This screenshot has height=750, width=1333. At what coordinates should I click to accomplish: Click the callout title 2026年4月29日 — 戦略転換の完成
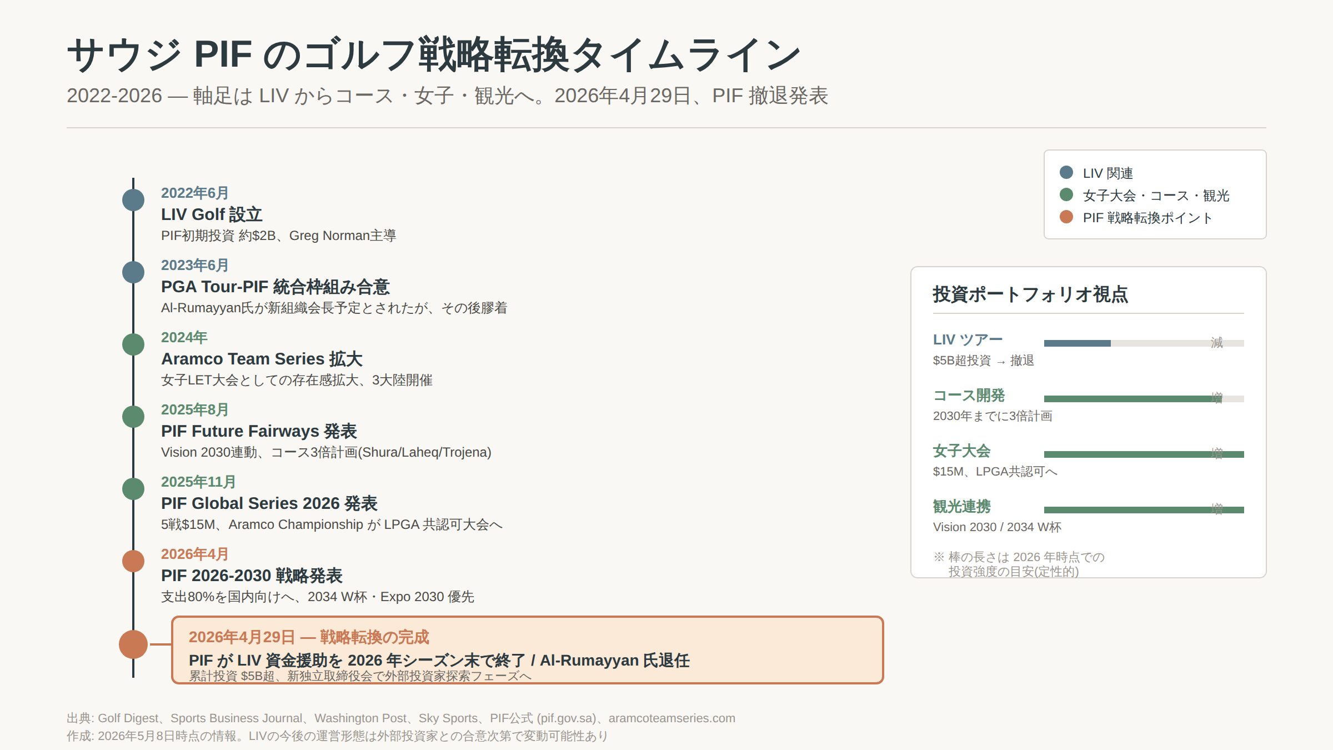[x=309, y=637]
